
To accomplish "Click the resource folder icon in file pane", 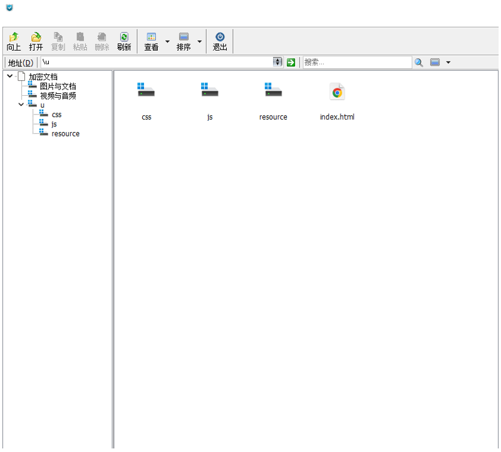I will click(x=273, y=90).
